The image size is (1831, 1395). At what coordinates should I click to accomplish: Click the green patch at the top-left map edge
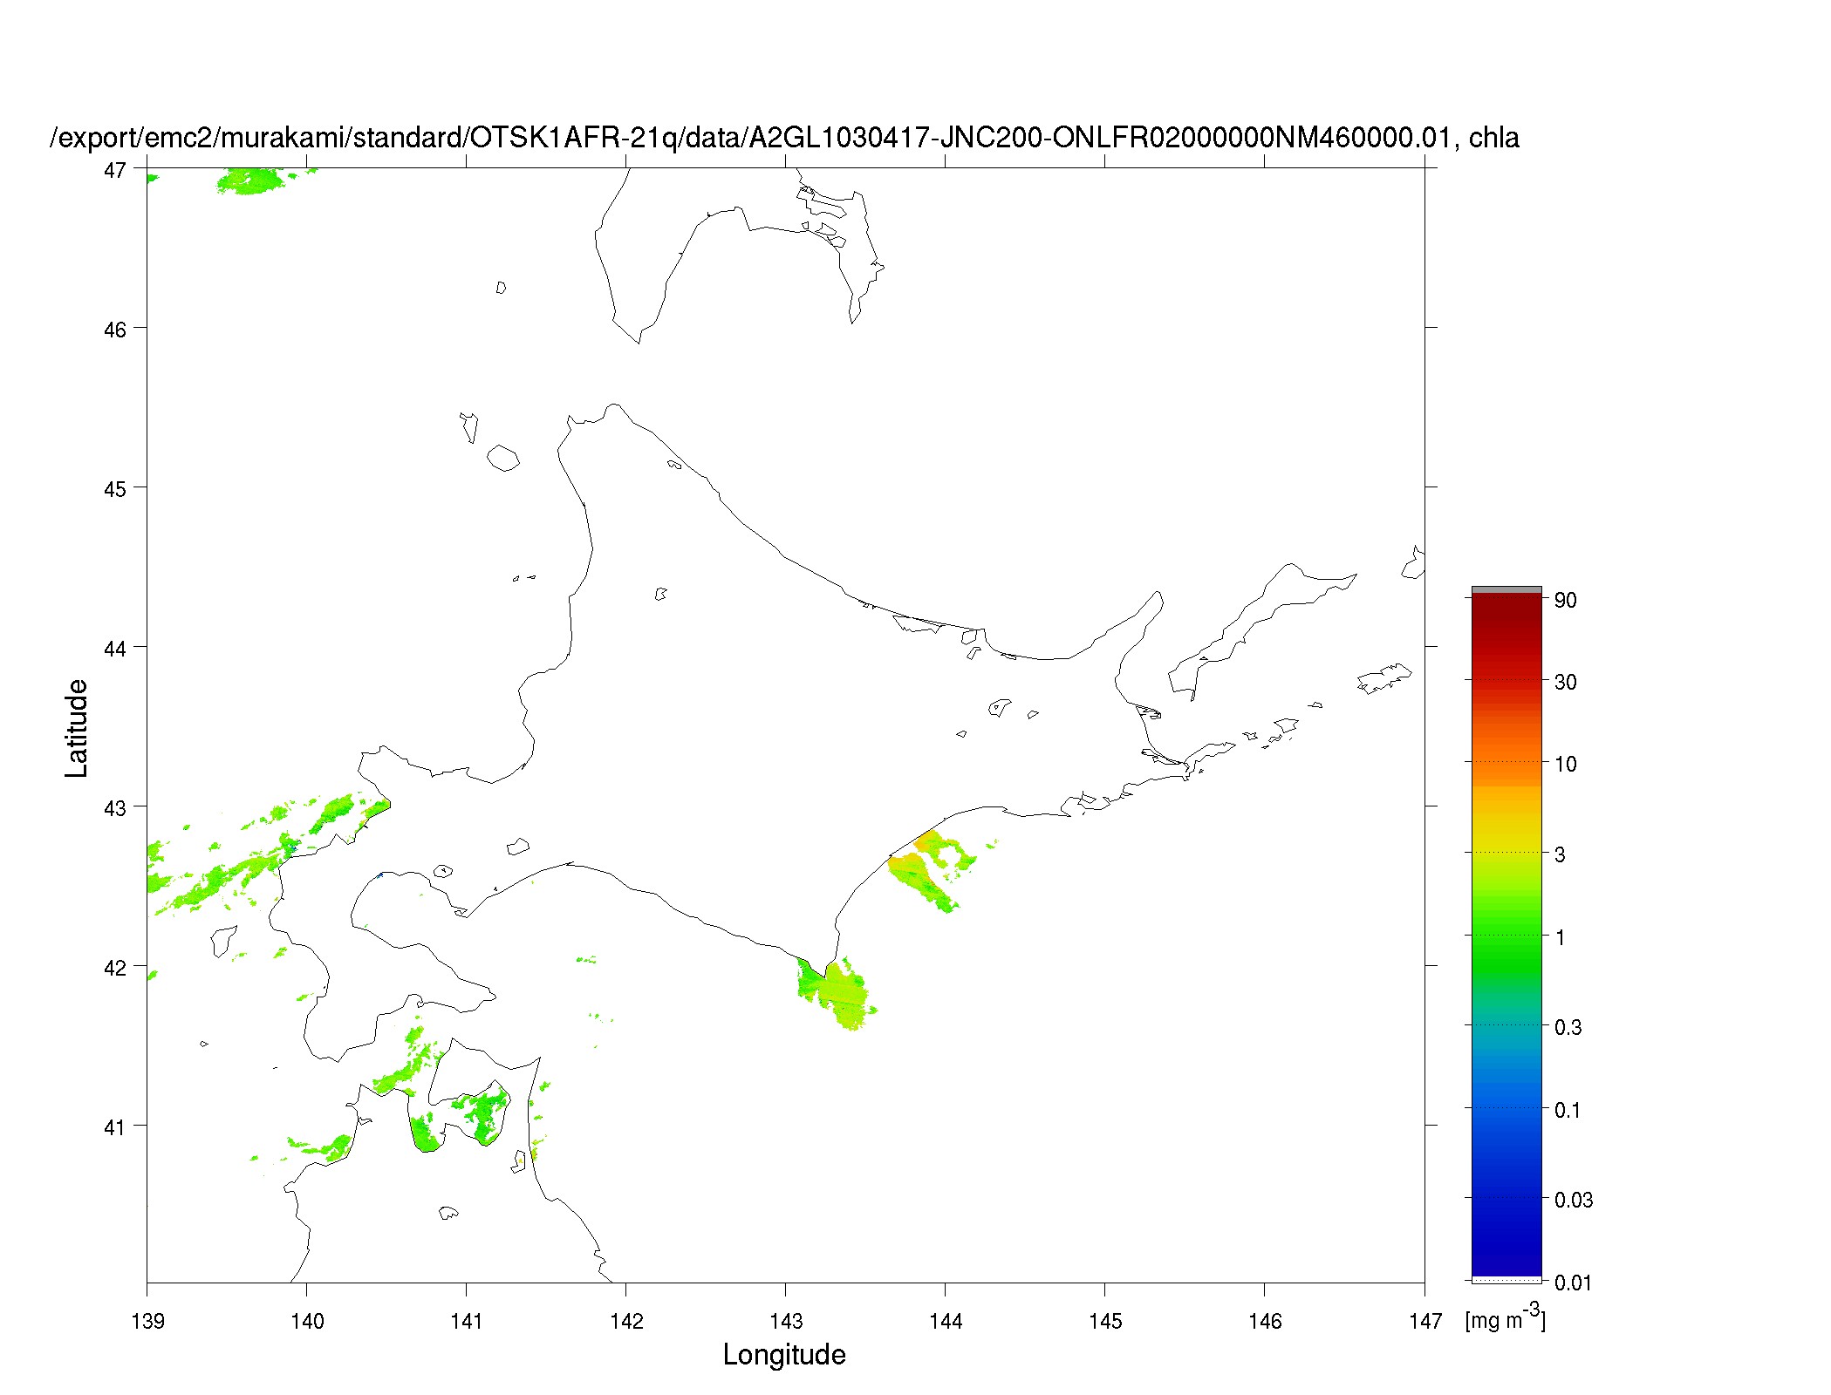[251, 180]
